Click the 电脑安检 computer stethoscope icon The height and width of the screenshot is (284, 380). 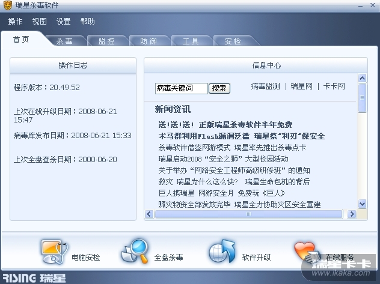[54, 252]
